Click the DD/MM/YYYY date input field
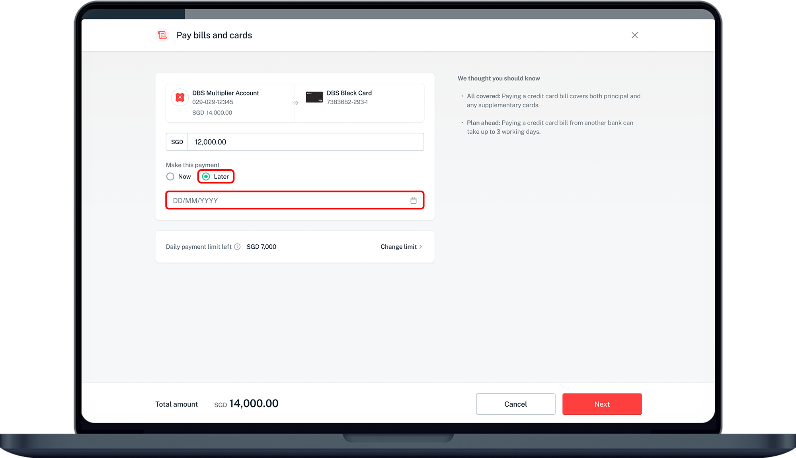This screenshot has height=458, width=796. 287,201
